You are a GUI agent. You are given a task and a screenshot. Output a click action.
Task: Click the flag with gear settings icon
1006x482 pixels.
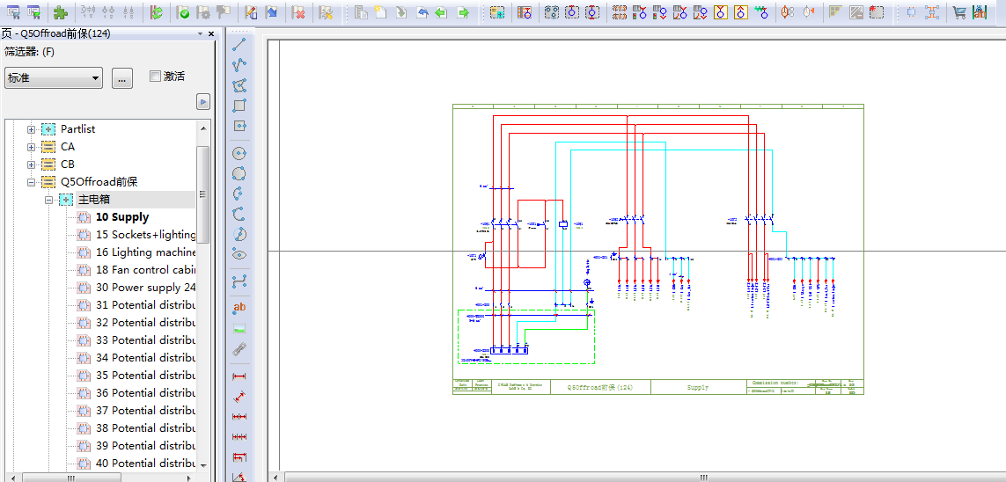[x=204, y=11]
